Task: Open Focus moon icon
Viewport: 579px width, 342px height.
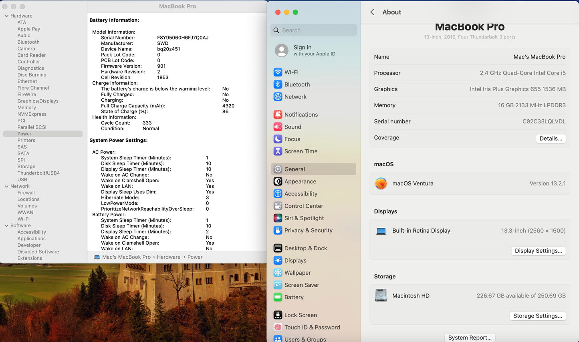Action: tap(278, 139)
